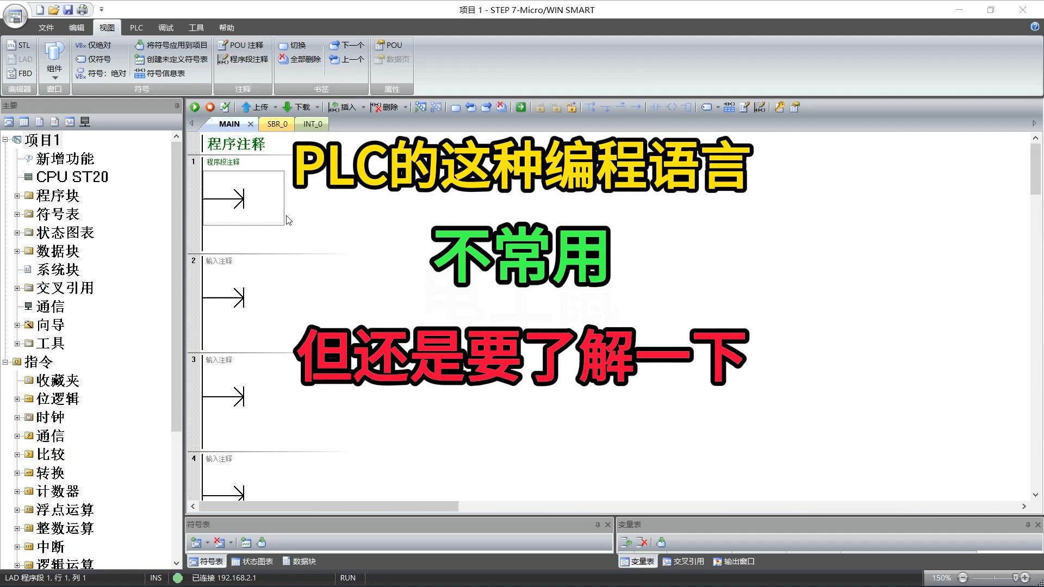
Task: Click the 状态图表 bottom tab
Action: point(252,561)
